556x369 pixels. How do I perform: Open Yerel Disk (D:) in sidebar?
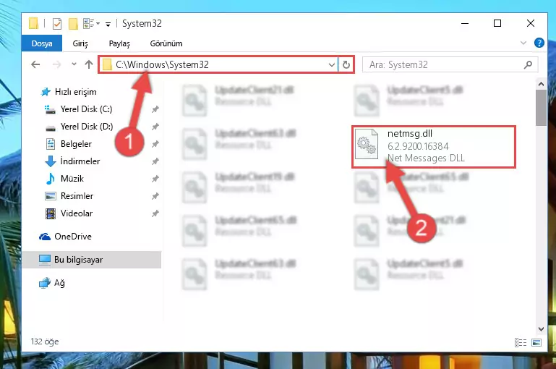click(87, 127)
